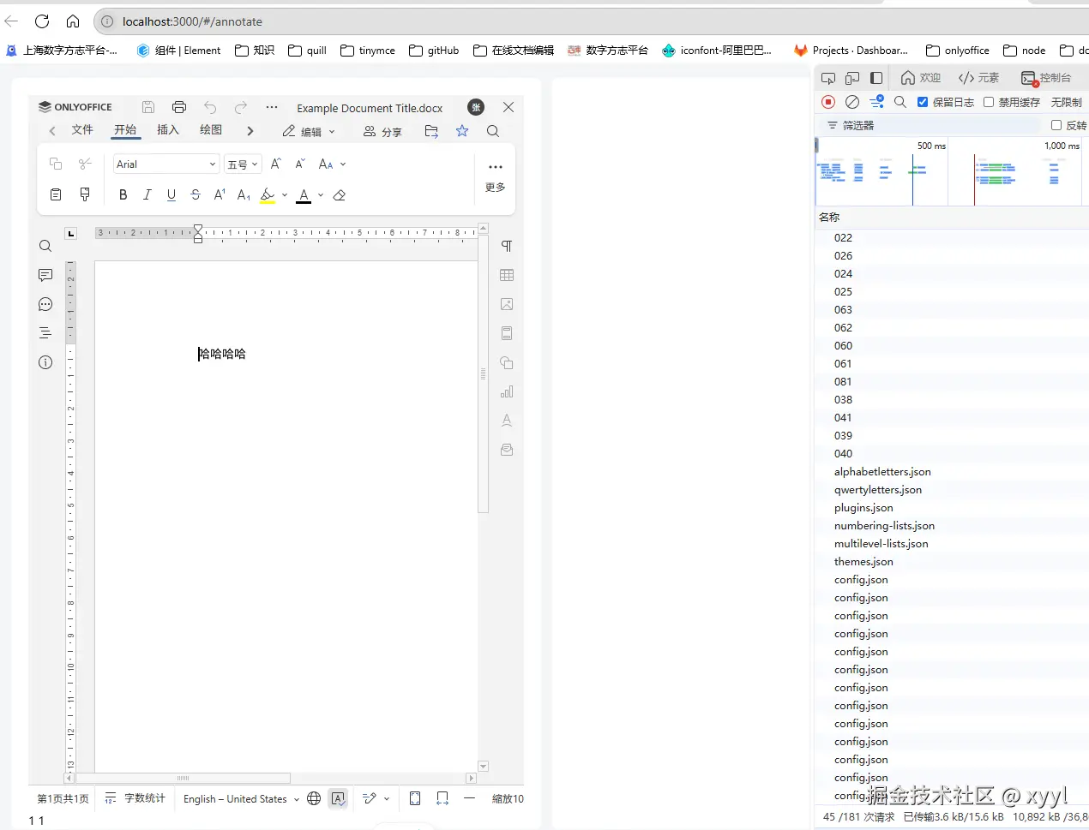Increase the font size

tap(276, 164)
